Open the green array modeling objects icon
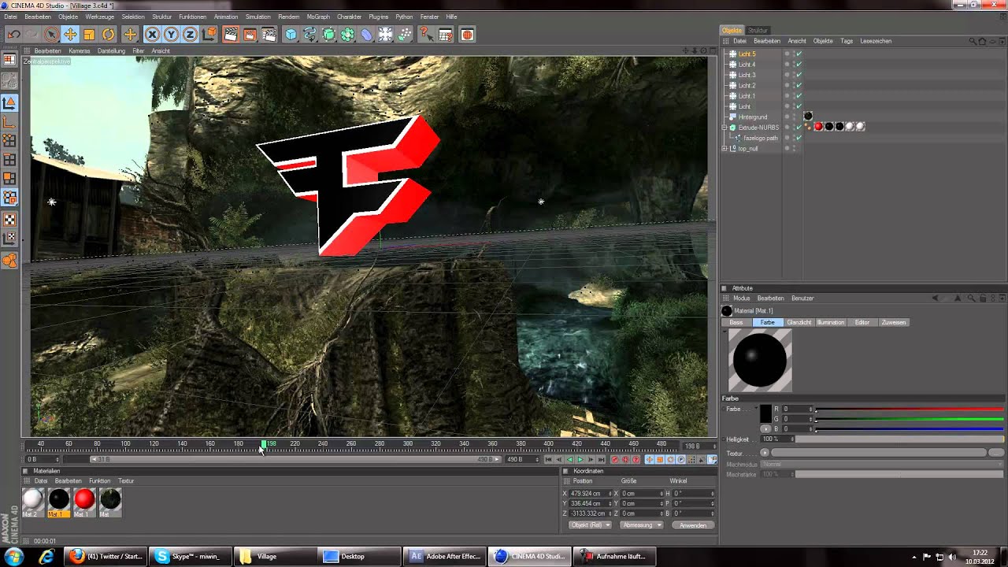This screenshot has width=1008, height=567. click(x=347, y=35)
